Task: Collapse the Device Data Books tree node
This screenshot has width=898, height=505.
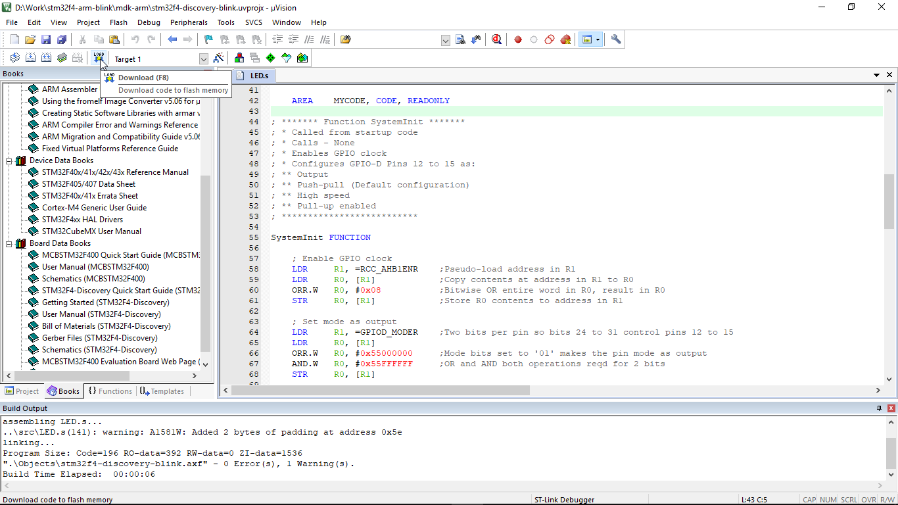Action: 10,160
